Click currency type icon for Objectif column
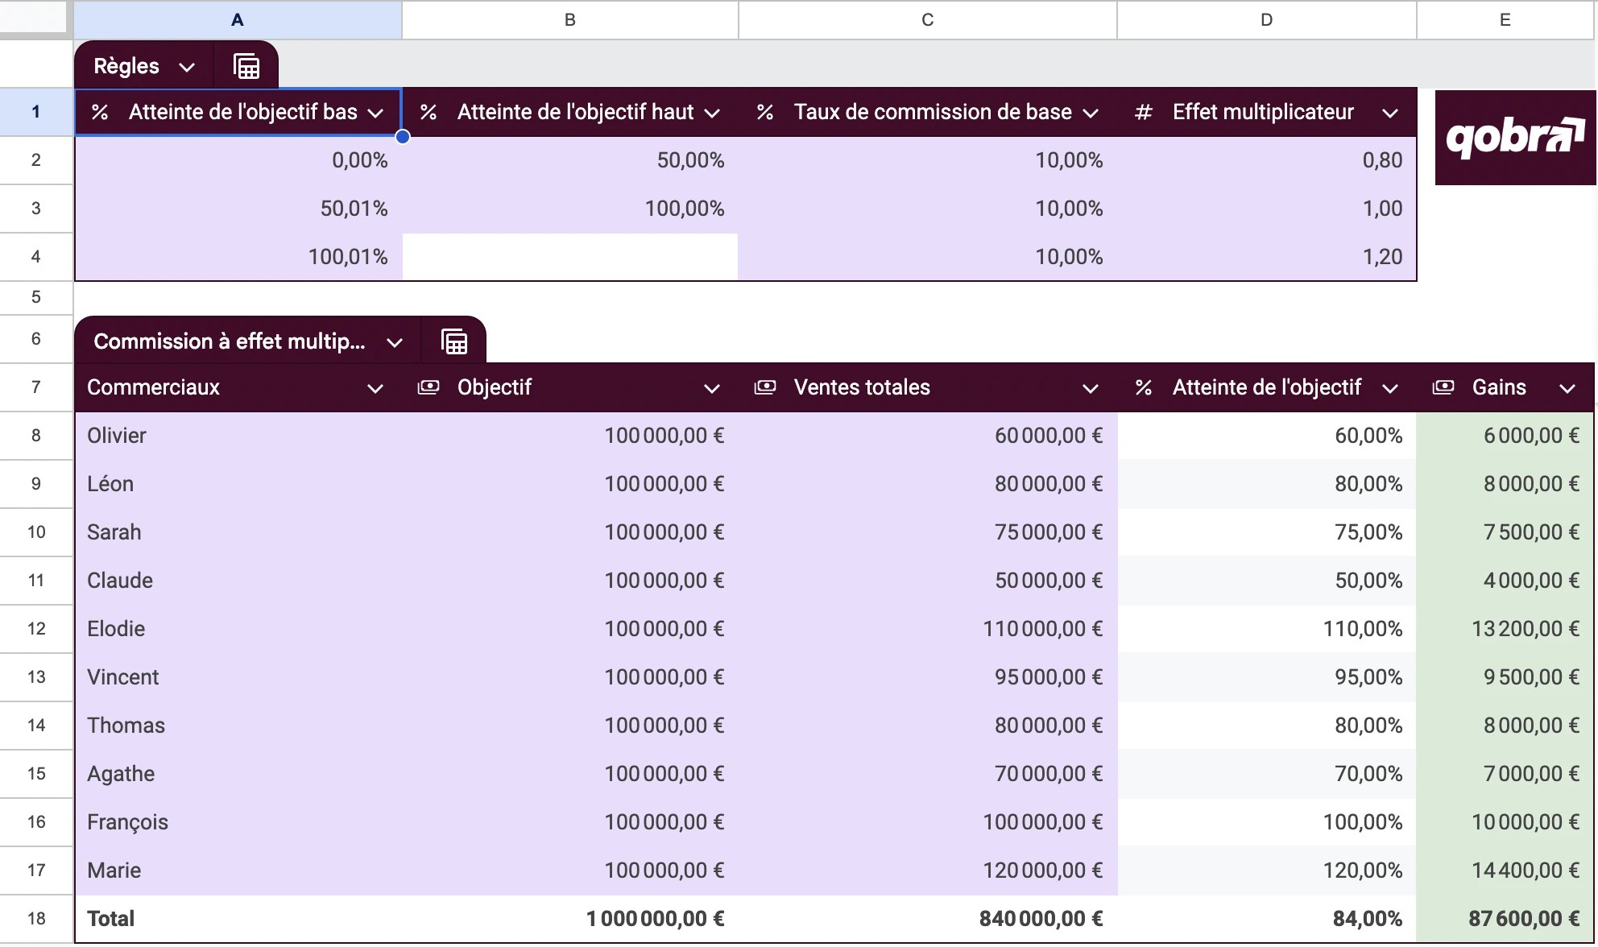Image resolution: width=1598 pixels, height=947 pixels. point(428,387)
